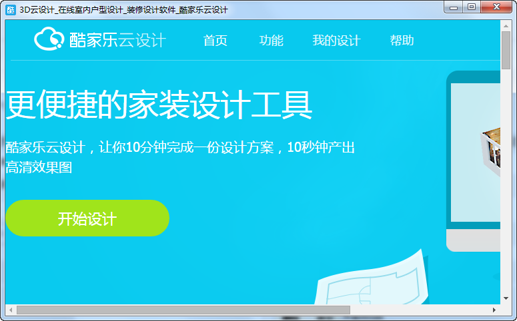Click the 酷家乐云设计 brand text
Image resolution: width=517 pixels, height=321 pixels.
click(x=117, y=40)
